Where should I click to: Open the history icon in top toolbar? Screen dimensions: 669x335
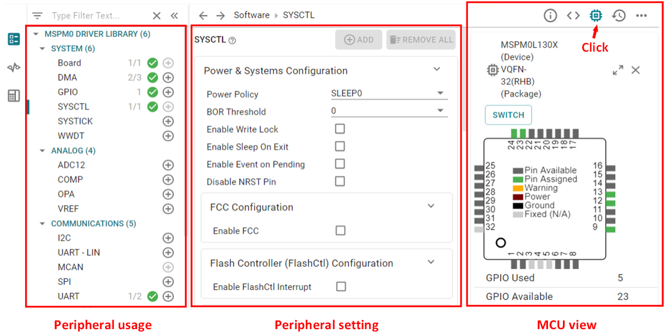[618, 16]
